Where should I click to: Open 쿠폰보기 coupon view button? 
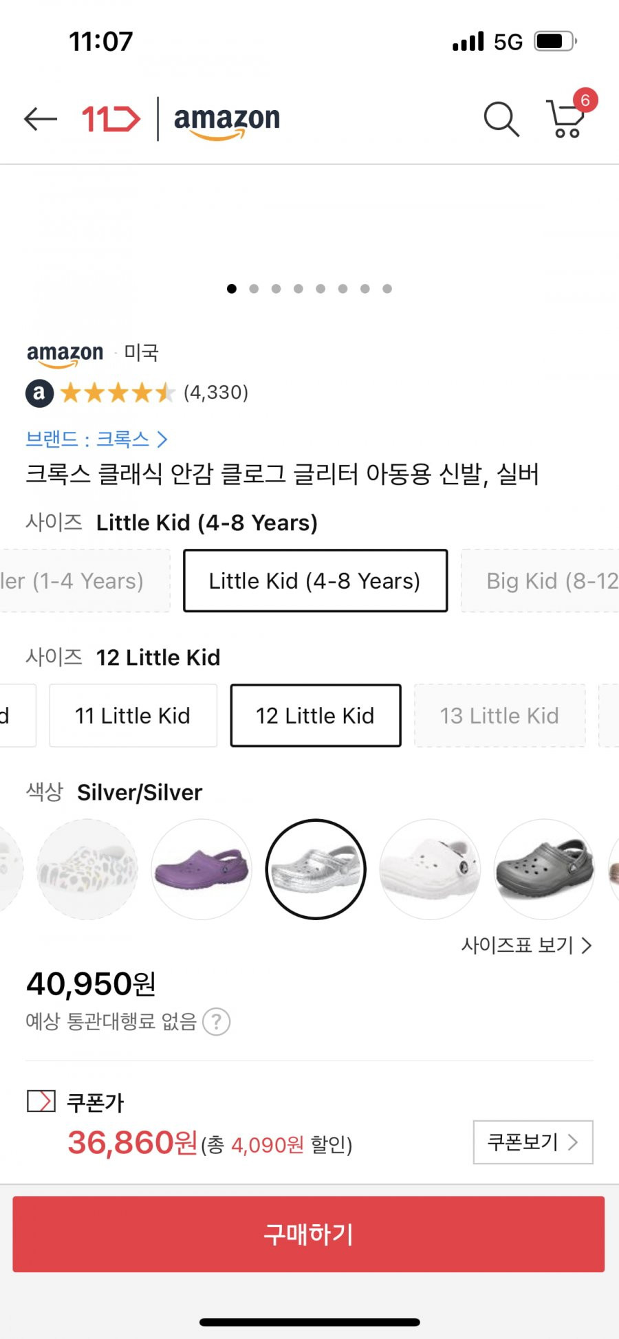533,1142
